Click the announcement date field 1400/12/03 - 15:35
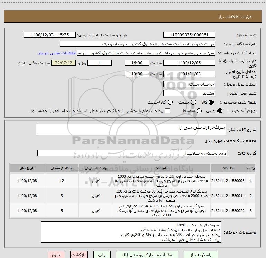The image size is (266, 258). pos(50,35)
